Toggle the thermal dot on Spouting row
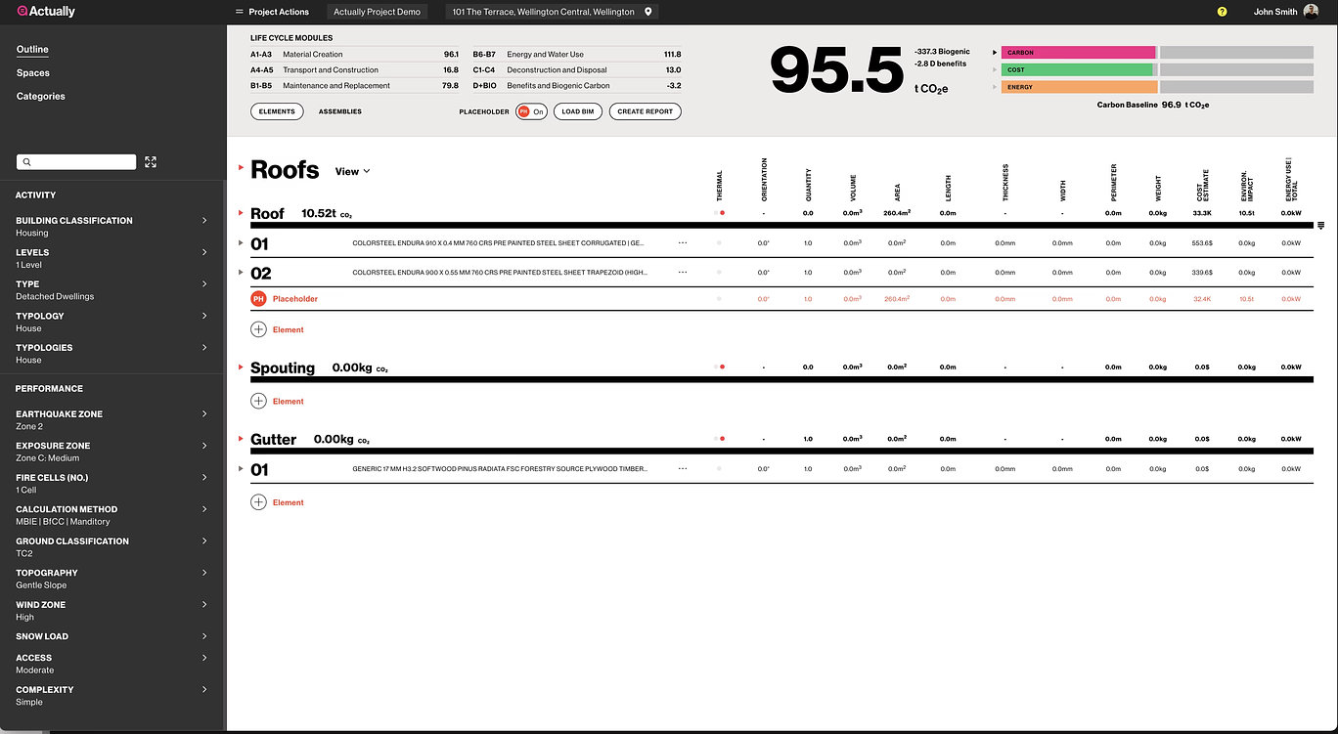This screenshot has width=1338, height=734. pos(721,367)
